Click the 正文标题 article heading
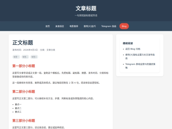Image resolution: width=172 pixels, height=129 pixels. (23, 43)
